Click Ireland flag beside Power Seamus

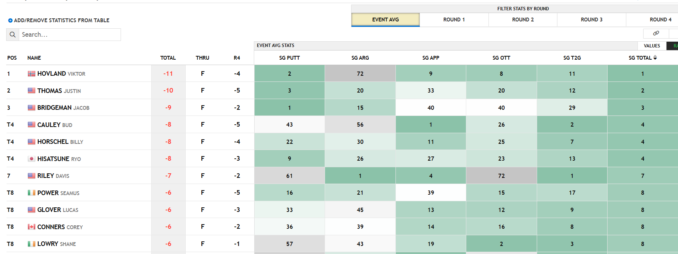(31, 193)
